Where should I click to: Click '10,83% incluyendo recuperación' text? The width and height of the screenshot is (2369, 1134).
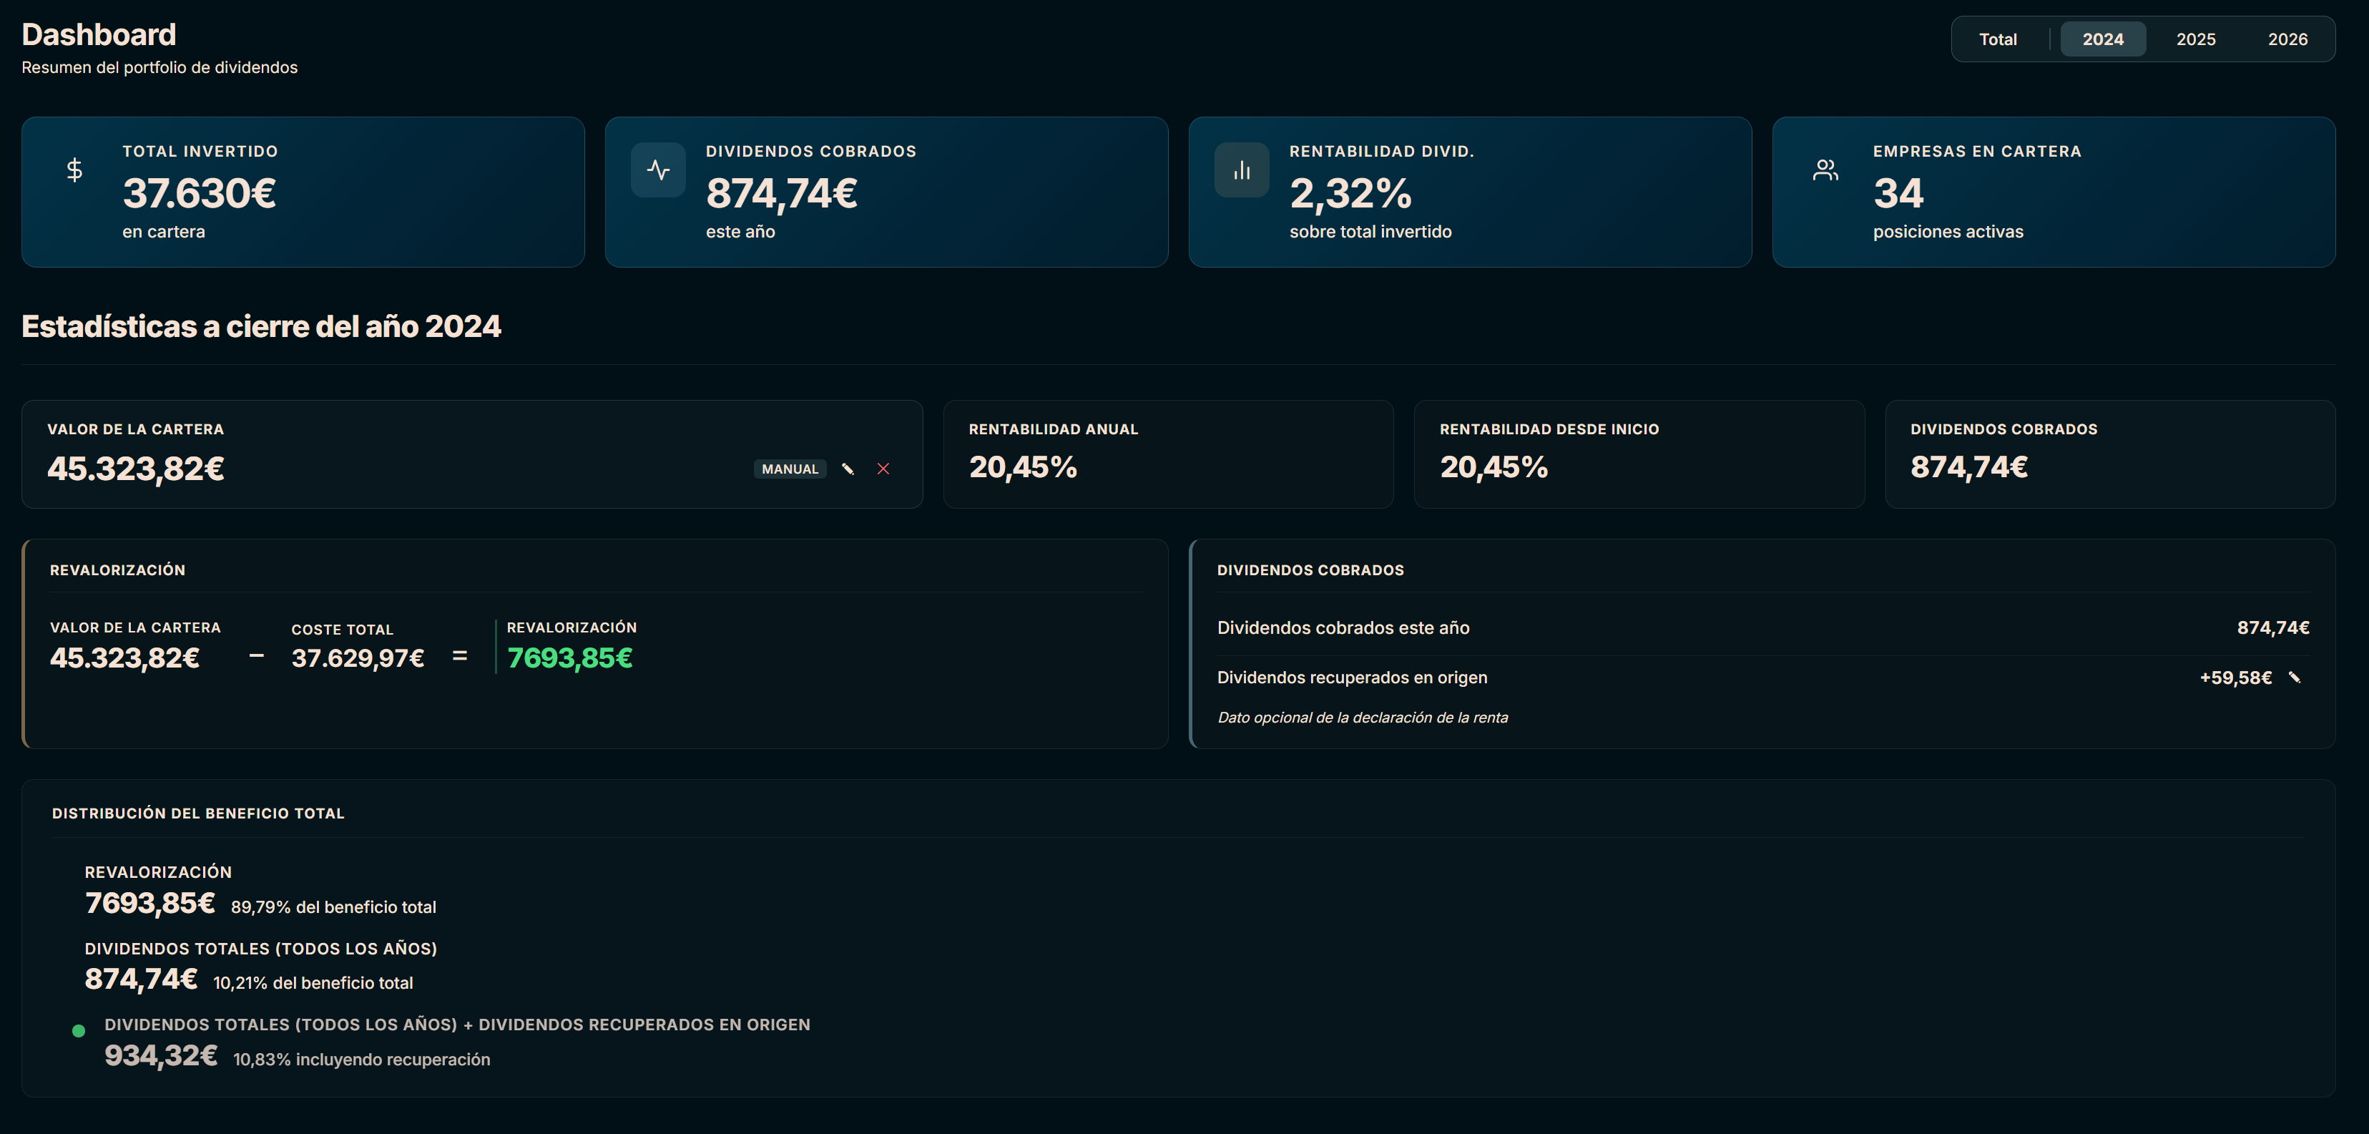pyautogui.click(x=361, y=1060)
